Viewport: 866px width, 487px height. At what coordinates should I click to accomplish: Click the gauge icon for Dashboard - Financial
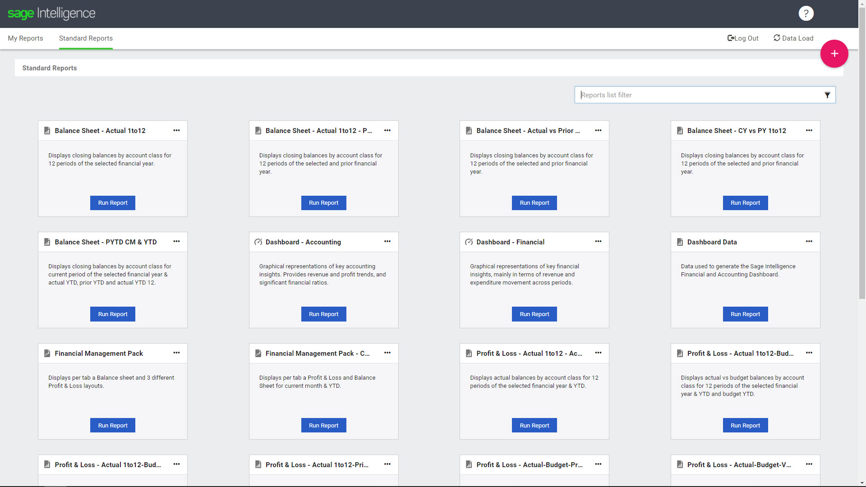469,242
